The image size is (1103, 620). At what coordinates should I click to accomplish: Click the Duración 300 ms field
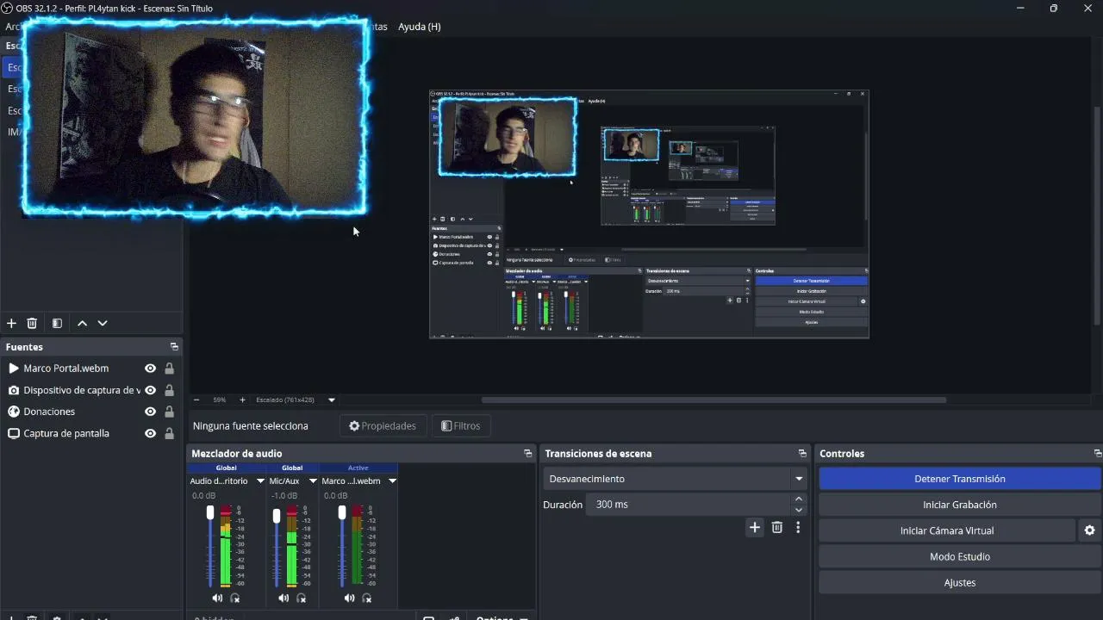688,505
